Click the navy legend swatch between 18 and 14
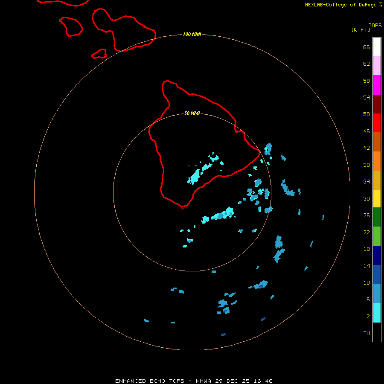The width and height of the screenshot is (384, 384). point(377,256)
